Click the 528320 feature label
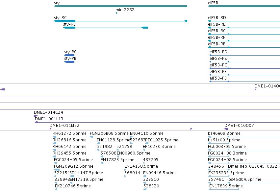This screenshot has height=191, width=280. [151, 186]
